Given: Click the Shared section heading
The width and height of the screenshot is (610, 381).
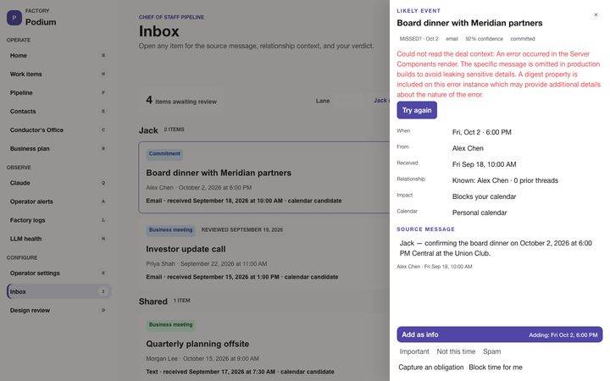Looking at the screenshot, I should (x=152, y=301).
